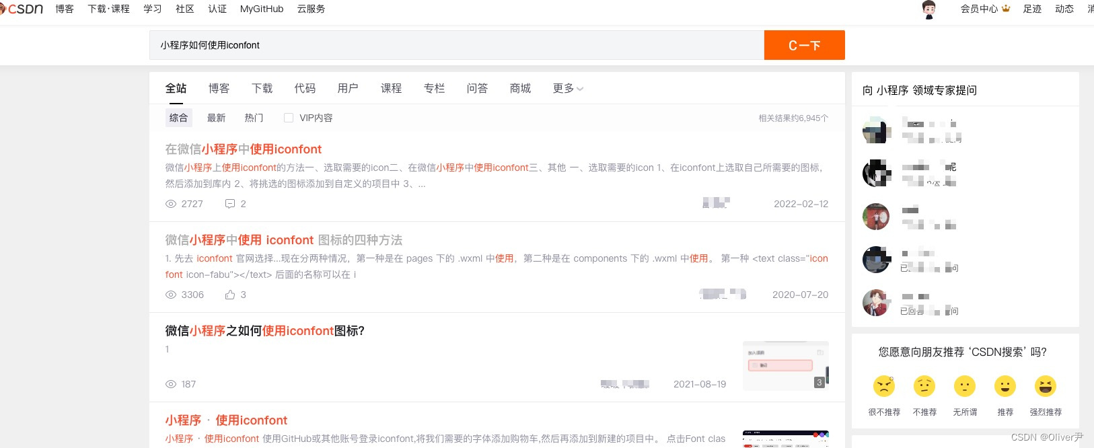
Task: Click the crown icon beside 会员中心
Action: [1006, 9]
